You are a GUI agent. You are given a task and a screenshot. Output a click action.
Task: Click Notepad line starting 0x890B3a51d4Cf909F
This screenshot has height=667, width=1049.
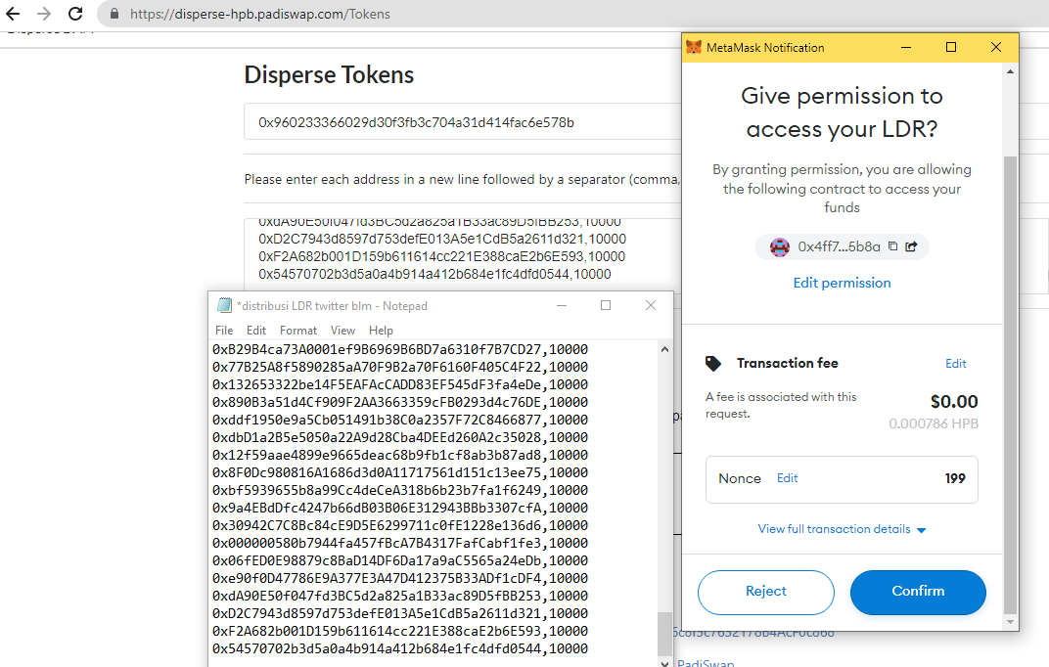tap(400, 402)
